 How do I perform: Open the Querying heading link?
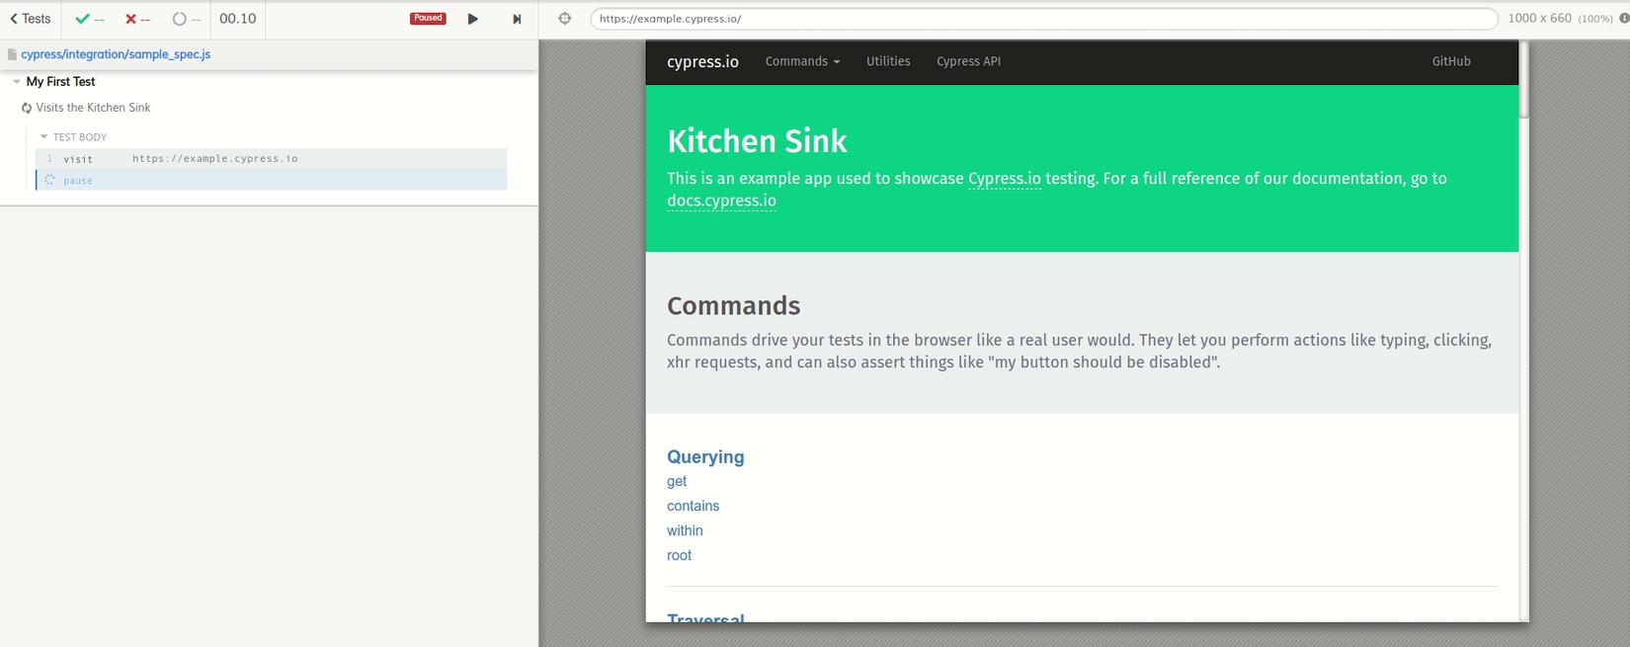(x=705, y=457)
